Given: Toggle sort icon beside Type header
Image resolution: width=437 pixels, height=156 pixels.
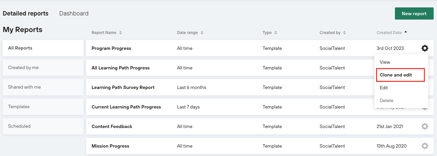Looking at the screenshot, I should 276,33.
